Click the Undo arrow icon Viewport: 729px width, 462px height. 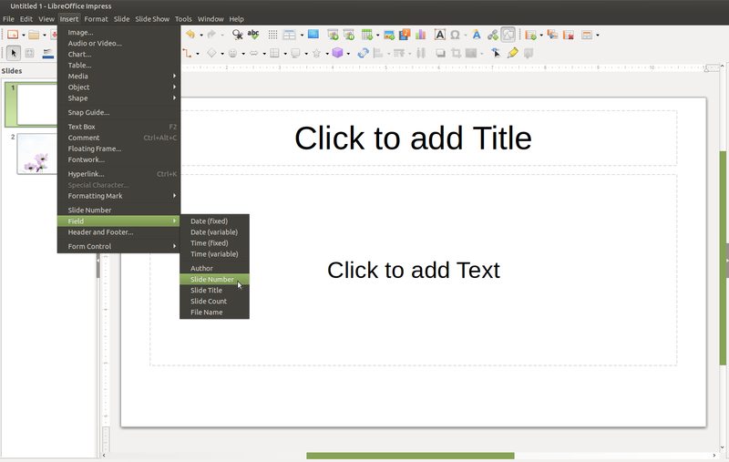(190, 35)
